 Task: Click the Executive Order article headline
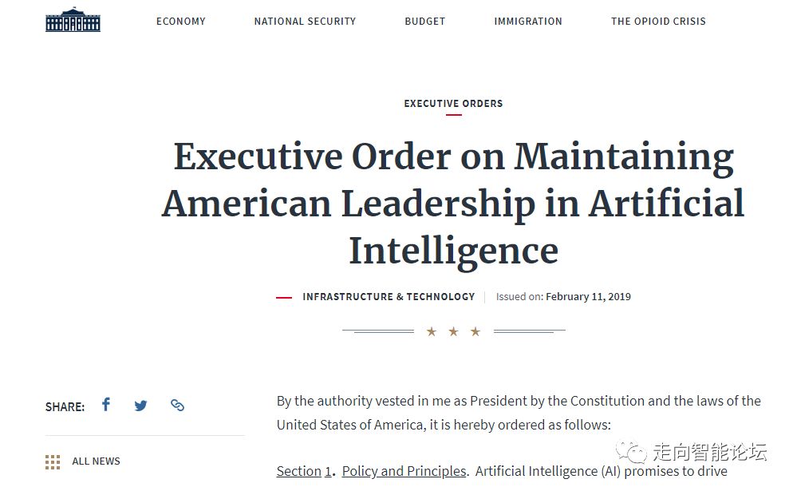453,203
